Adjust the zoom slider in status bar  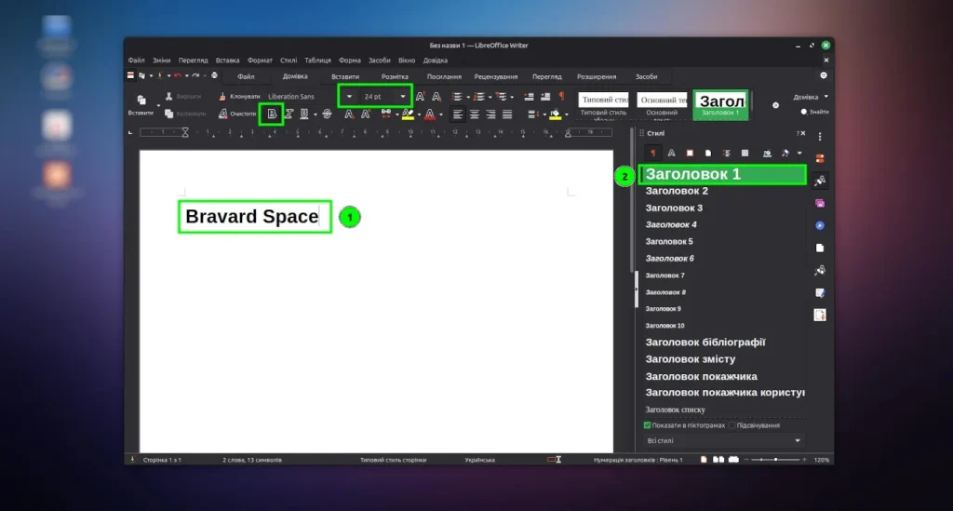(x=775, y=460)
